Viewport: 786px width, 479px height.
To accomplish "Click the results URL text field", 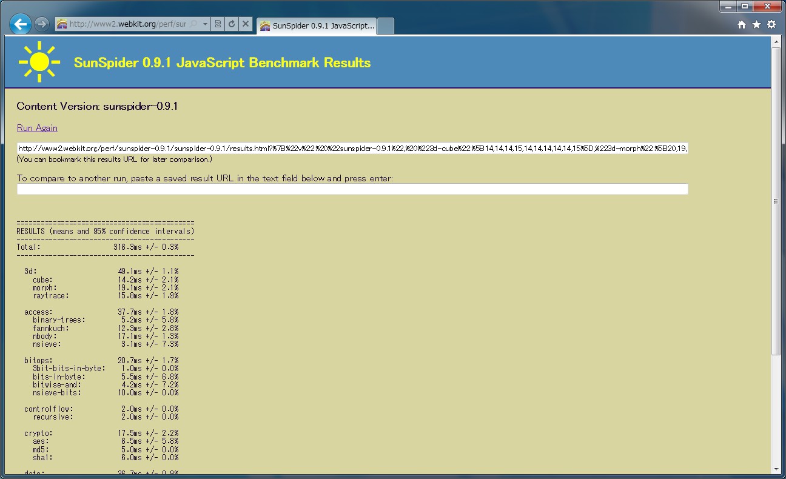I will (352, 148).
